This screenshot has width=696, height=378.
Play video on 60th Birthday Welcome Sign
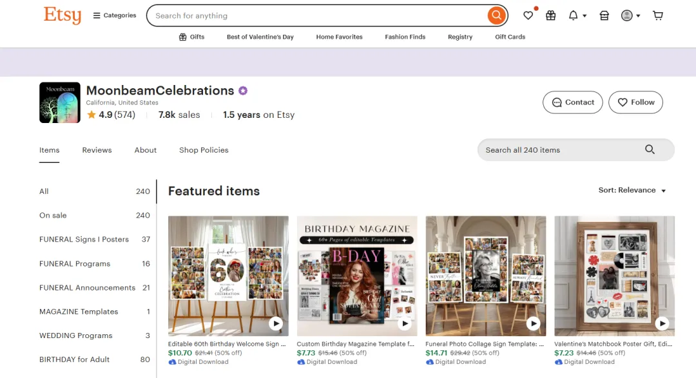click(276, 323)
